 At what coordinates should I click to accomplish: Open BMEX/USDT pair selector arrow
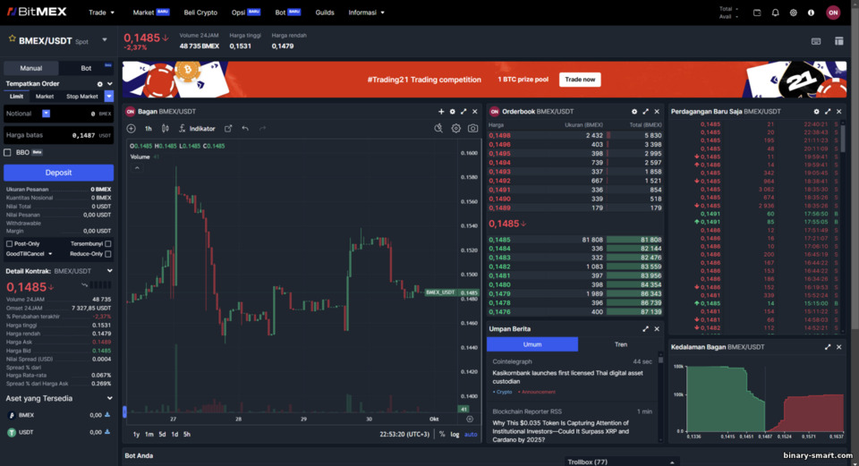105,40
